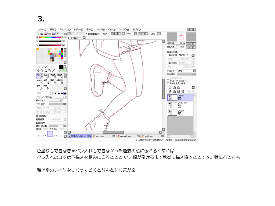Click the hue H slider bar

tap(50, 38)
